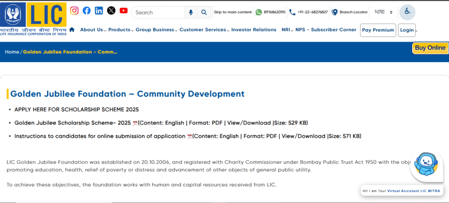This screenshot has height=203, width=449.
Task: Open the LinkedIn social icon
Action: coord(99,11)
